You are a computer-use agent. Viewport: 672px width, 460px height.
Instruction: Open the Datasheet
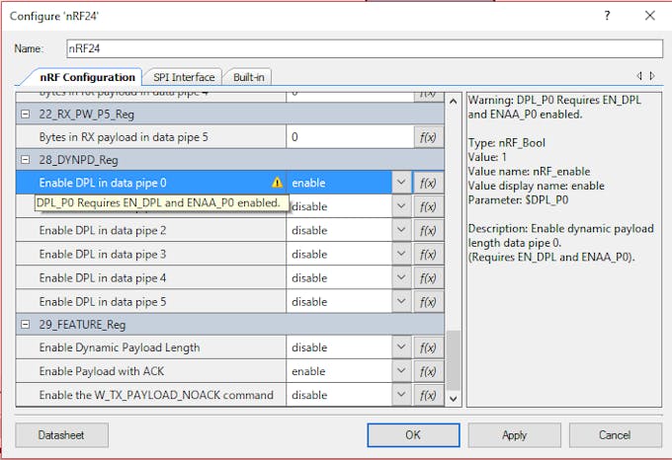point(61,435)
